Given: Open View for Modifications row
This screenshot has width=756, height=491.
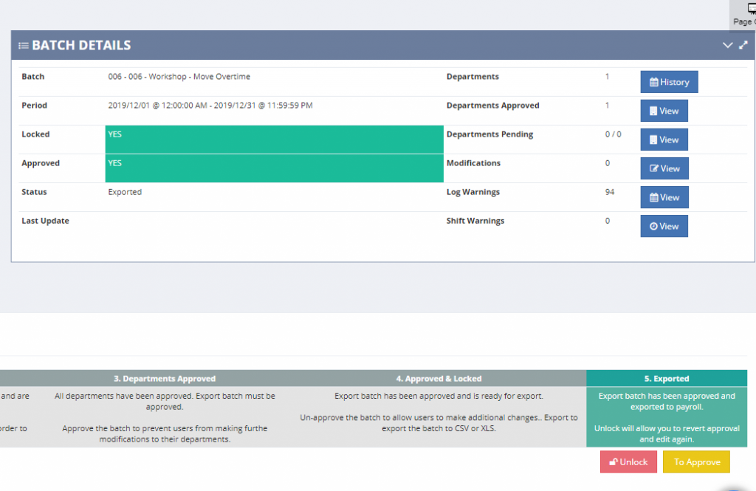Looking at the screenshot, I should [664, 168].
